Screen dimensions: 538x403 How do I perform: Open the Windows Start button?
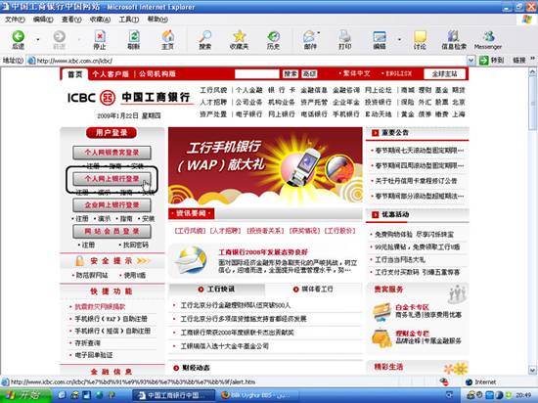[24, 395]
